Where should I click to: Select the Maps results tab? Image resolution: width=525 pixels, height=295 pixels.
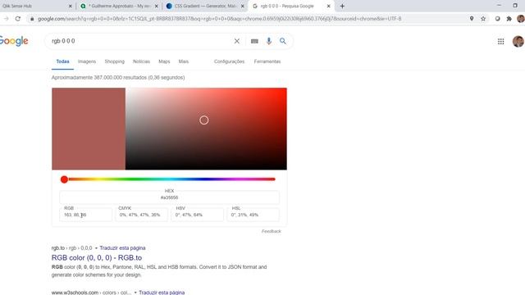coord(164,61)
